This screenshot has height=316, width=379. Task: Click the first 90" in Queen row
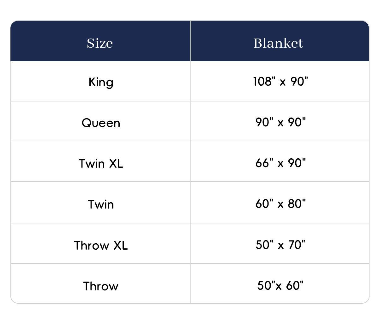click(x=264, y=122)
